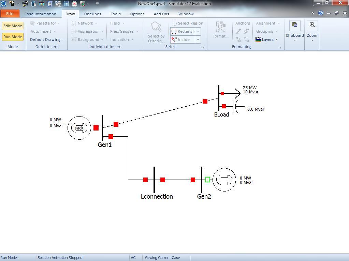Click the Background insert button

pos(87,40)
